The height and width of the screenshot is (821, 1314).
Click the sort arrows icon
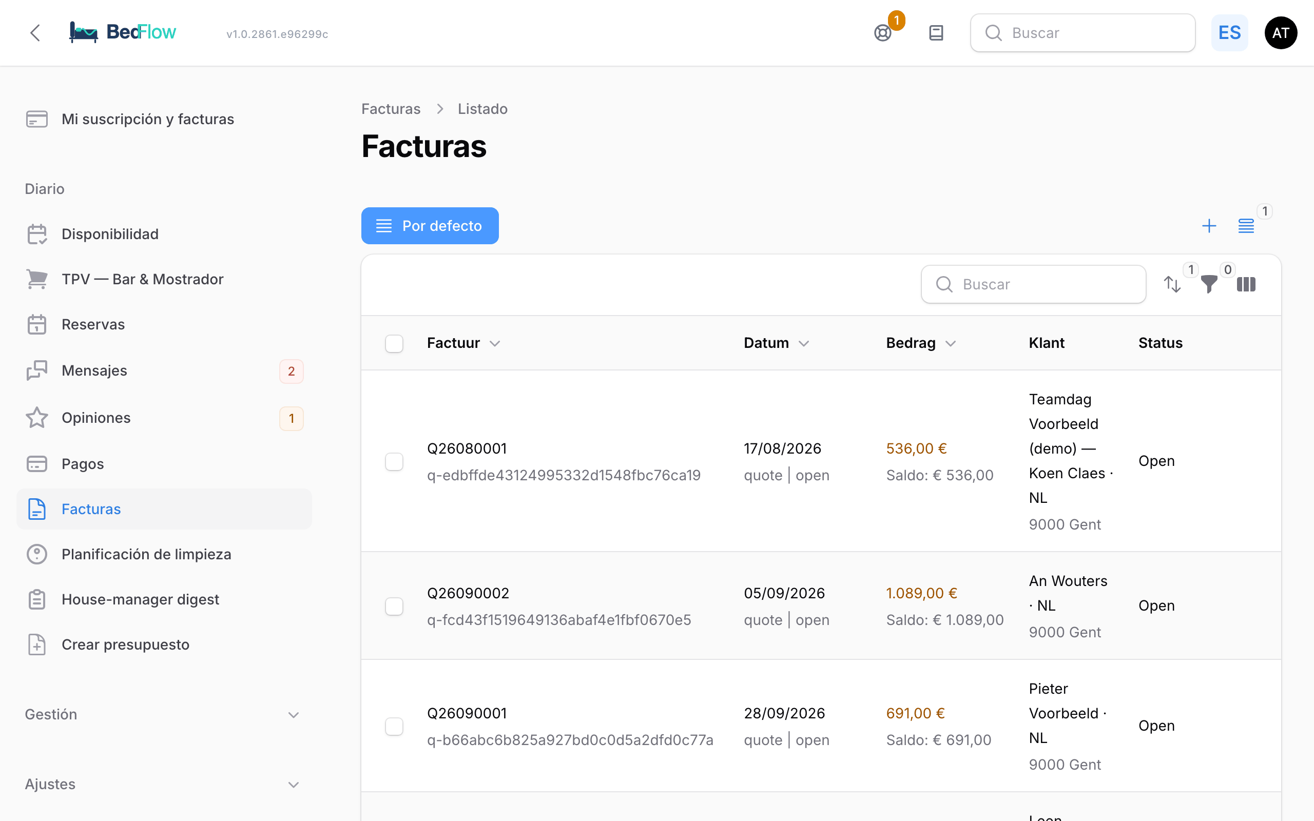pos(1172,284)
